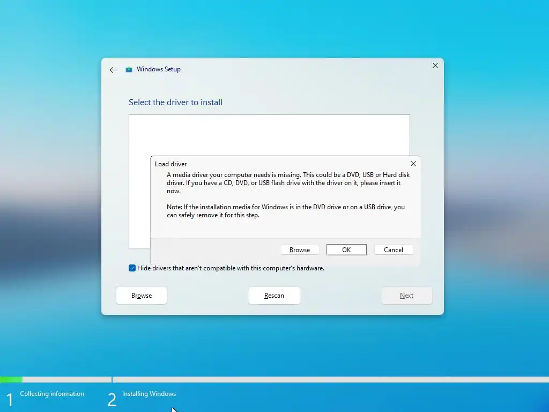
Task: Click Browse in the Load driver dialog
Action: pos(300,250)
